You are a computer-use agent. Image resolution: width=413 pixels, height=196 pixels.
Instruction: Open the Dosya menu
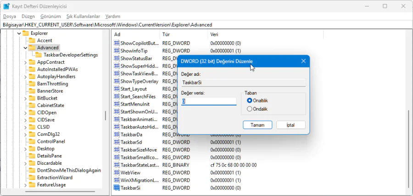[x=9, y=16]
